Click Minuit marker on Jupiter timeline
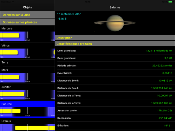 coord(27,99)
